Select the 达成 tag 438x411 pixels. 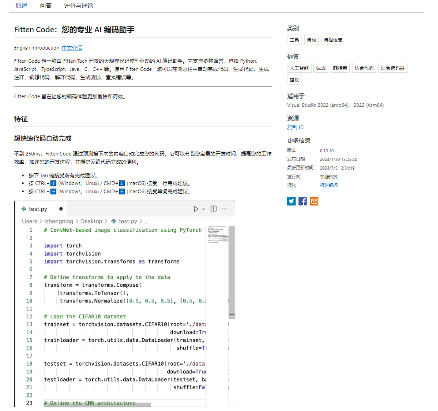click(321, 68)
